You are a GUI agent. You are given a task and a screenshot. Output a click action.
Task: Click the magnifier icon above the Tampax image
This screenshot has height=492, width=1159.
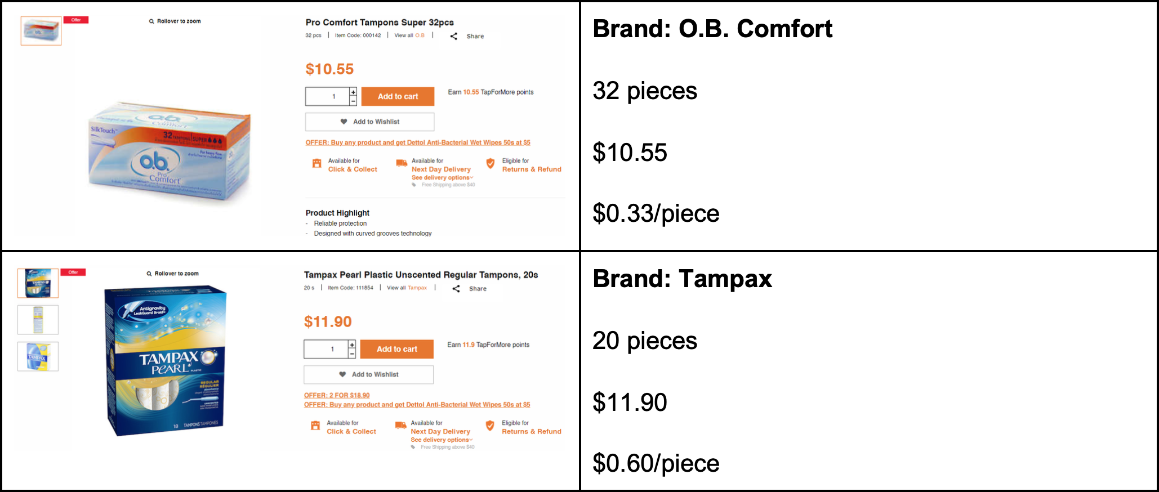pyautogui.click(x=149, y=274)
